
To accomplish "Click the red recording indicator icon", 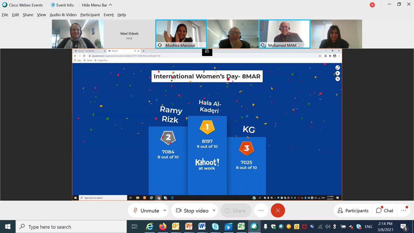I will pyautogui.click(x=372, y=5).
